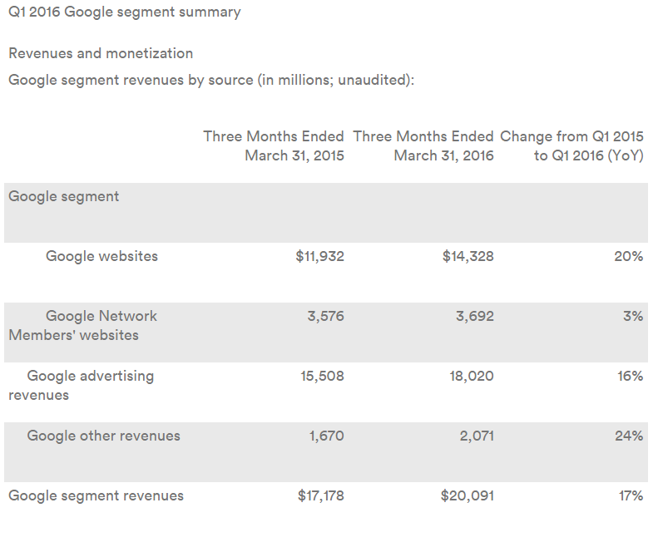Screen dimensions: 653x547
Task: Select the 18,020 advertising revenue value
Action: coord(471,376)
